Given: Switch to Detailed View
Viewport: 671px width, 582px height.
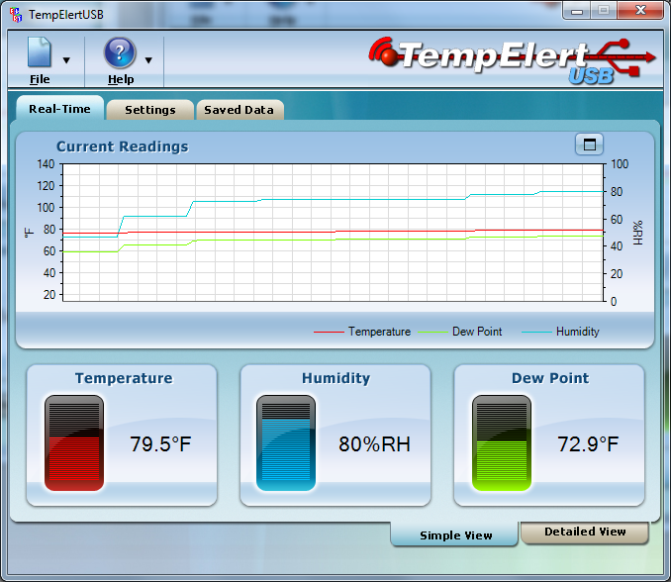Looking at the screenshot, I should 585,532.
